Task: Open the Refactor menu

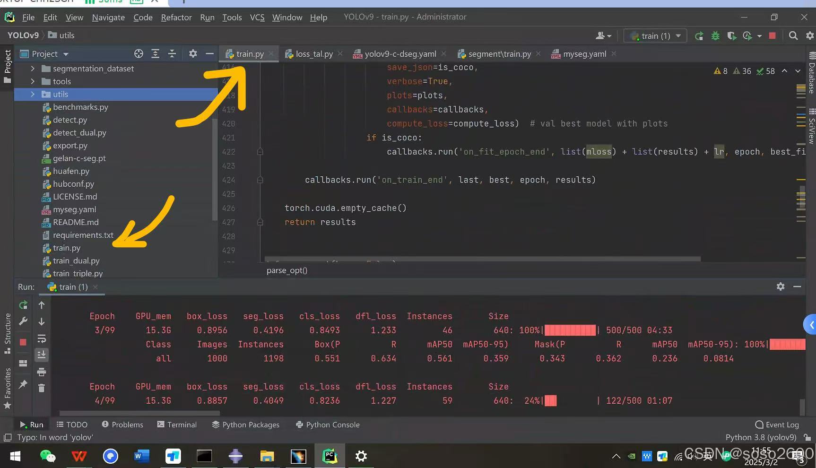Action: point(176,17)
